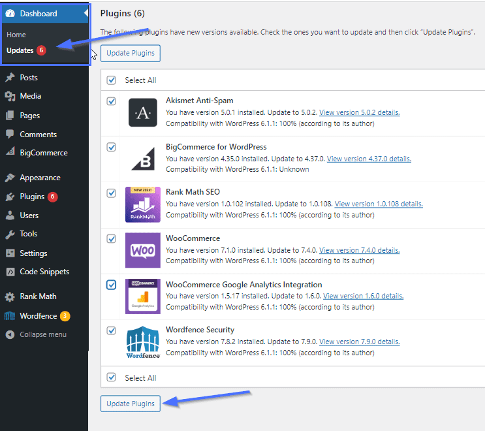
Task: Click the WooCommerce purple Woo logo
Action: [x=142, y=250]
